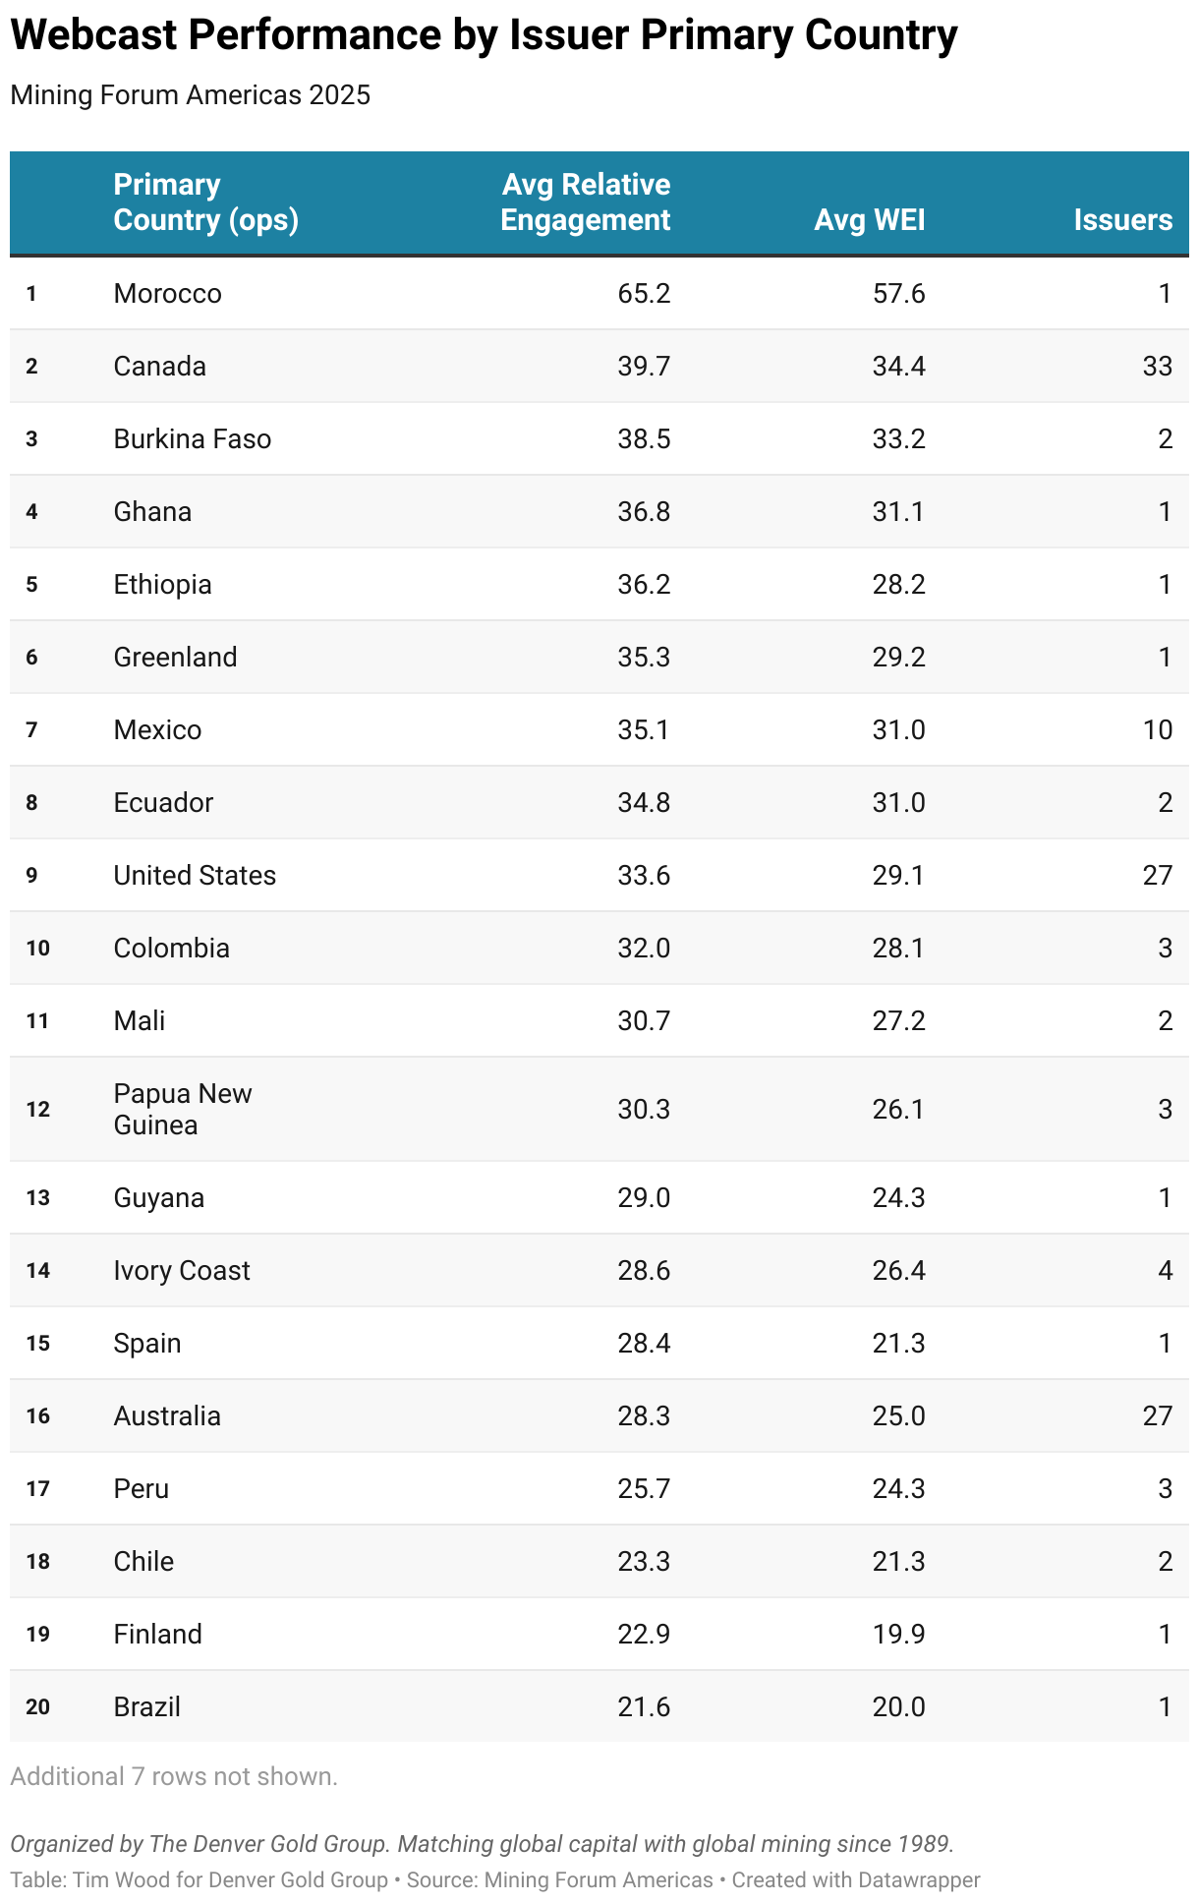Click rank number 20 beside Brazil
The height and width of the screenshot is (1903, 1199).
37,1706
